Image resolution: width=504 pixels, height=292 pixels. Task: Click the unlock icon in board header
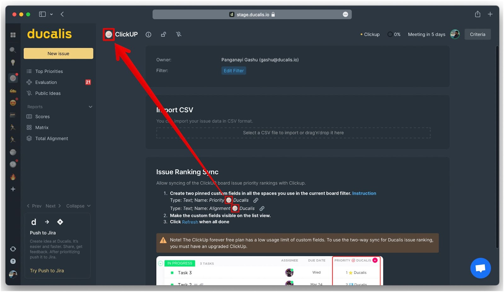point(163,34)
